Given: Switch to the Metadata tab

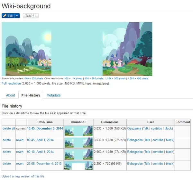Looking at the screenshot, I should tap(53, 95).
